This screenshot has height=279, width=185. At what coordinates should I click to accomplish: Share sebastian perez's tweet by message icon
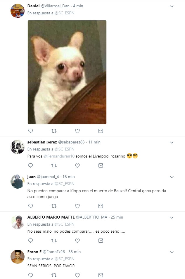tap(101, 165)
